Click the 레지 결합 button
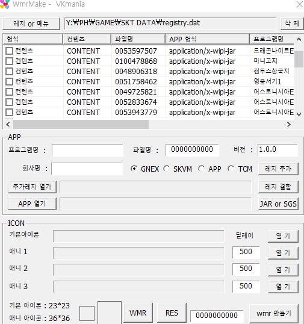The height and width of the screenshot is (324, 304). click(x=278, y=187)
